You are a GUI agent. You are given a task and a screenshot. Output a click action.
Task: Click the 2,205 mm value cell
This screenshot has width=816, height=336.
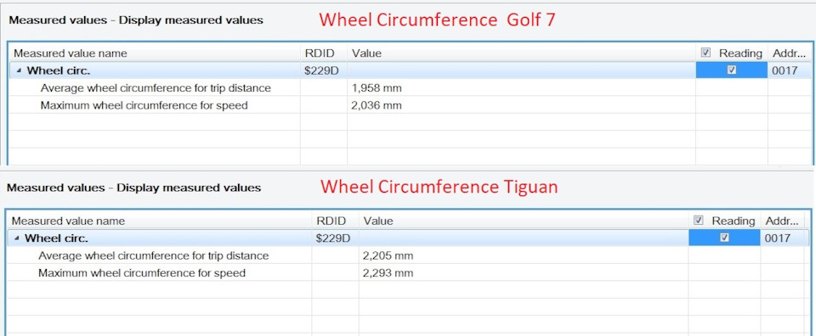click(524, 255)
